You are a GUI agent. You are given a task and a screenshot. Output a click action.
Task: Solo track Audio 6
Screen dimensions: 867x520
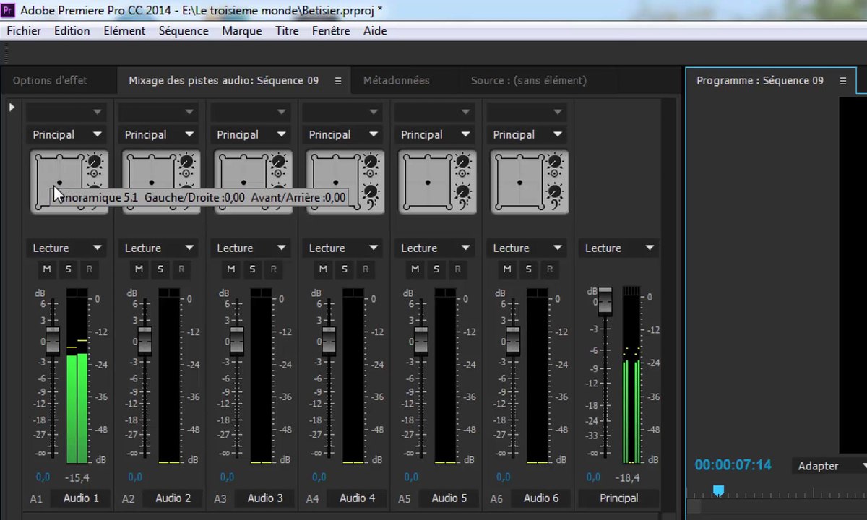pyautogui.click(x=528, y=269)
